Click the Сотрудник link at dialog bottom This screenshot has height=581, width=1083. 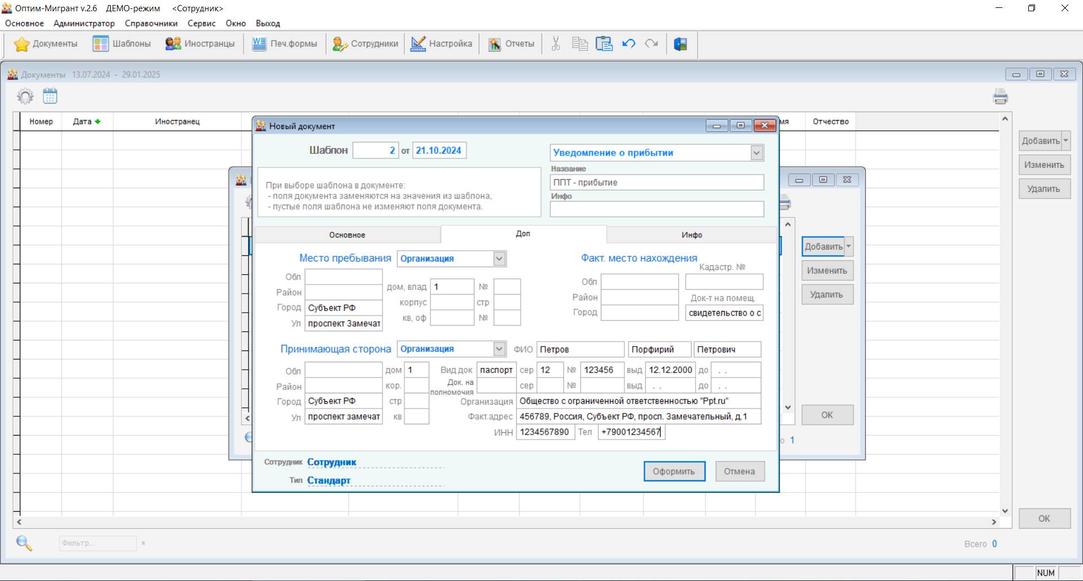point(332,462)
